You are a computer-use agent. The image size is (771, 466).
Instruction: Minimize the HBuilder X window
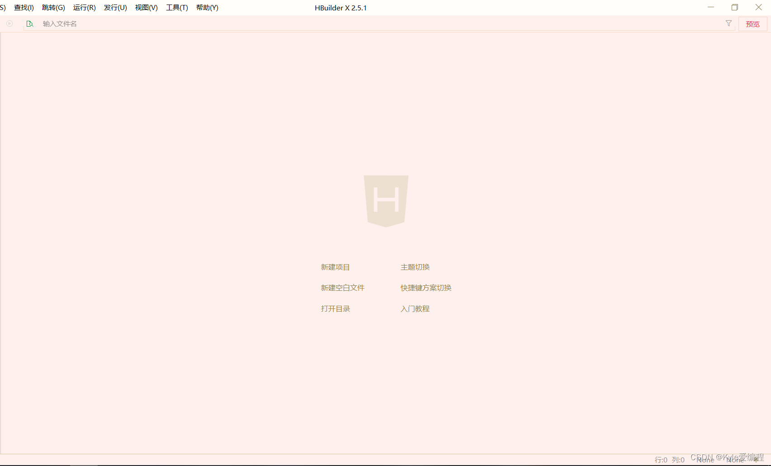point(711,7)
